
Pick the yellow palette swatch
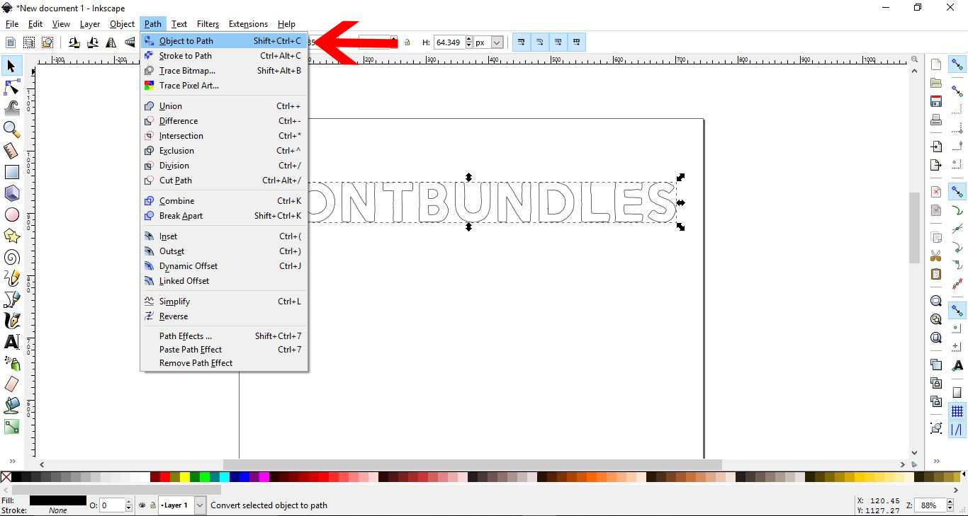pos(186,478)
